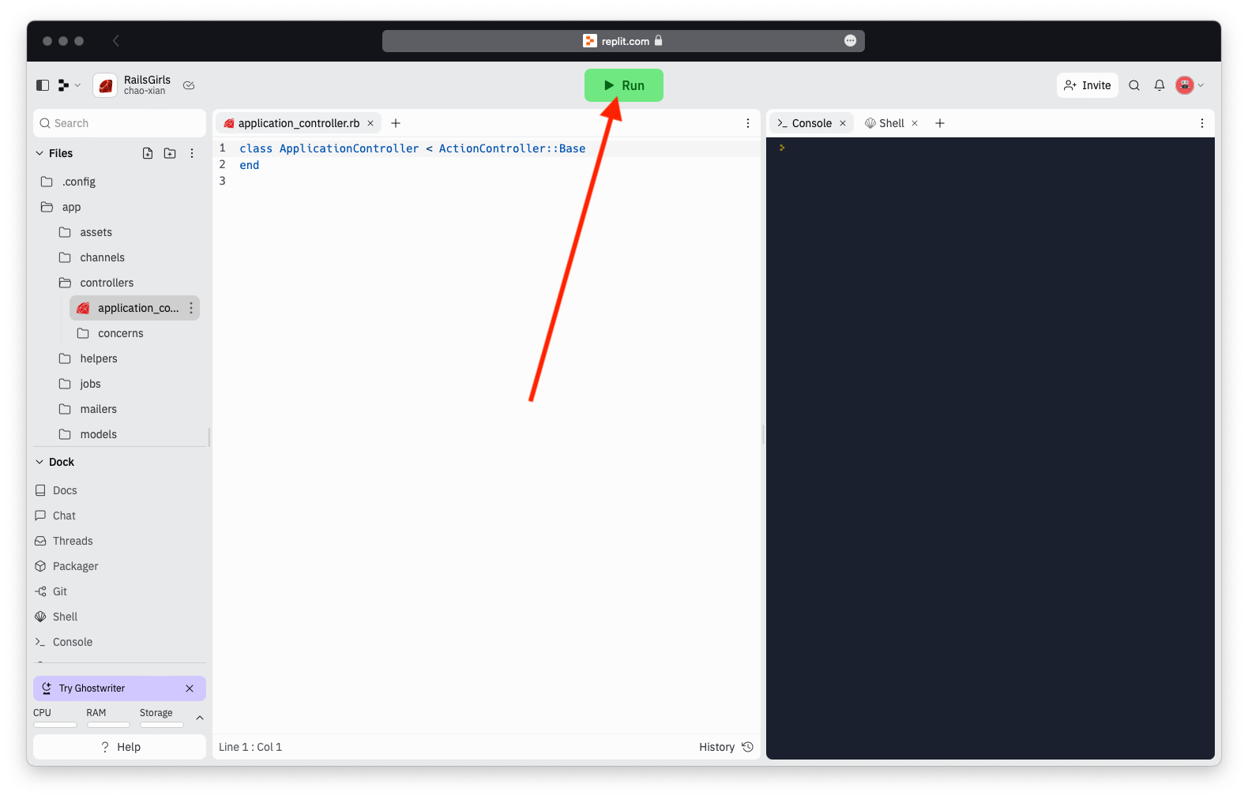Open the Files panel kebab menu

(x=192, y=153)
